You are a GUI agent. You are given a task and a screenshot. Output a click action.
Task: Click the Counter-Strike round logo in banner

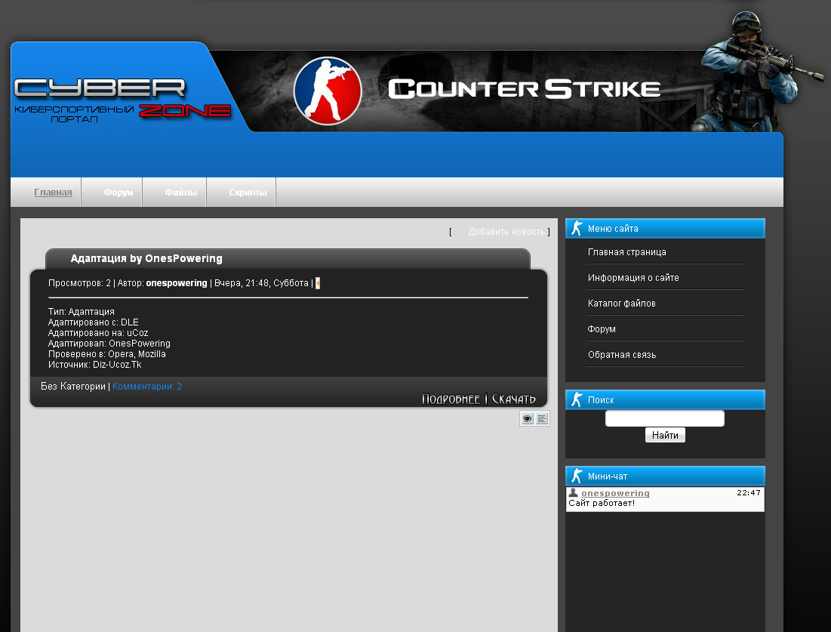coord(328,91)
